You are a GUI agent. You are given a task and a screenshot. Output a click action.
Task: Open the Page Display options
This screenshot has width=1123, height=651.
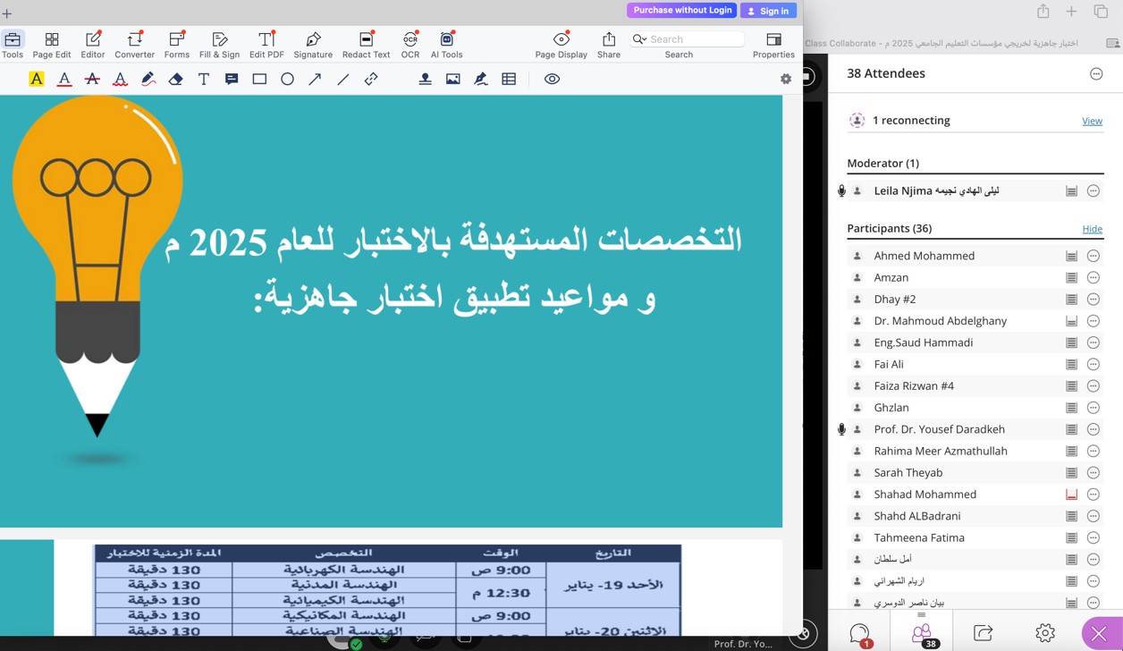[561, 44]
